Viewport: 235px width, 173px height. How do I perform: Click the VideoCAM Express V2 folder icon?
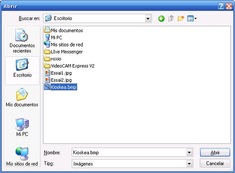(x=47, y=66)
